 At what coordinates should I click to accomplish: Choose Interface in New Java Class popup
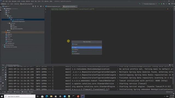pos(87,50)
